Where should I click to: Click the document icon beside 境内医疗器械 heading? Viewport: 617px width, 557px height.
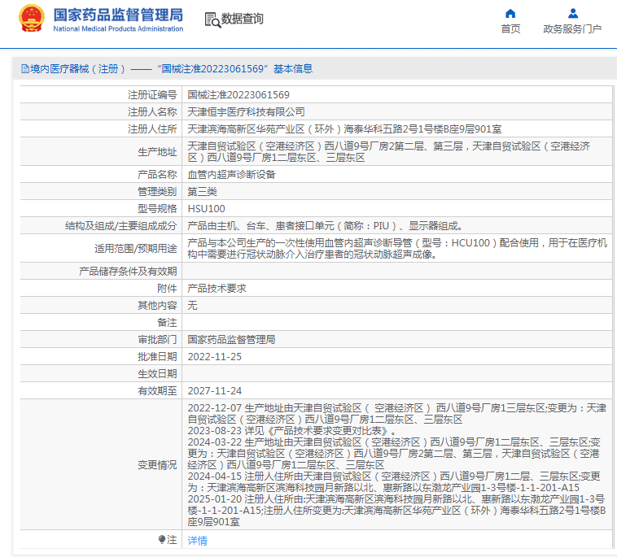click(24, 69)
